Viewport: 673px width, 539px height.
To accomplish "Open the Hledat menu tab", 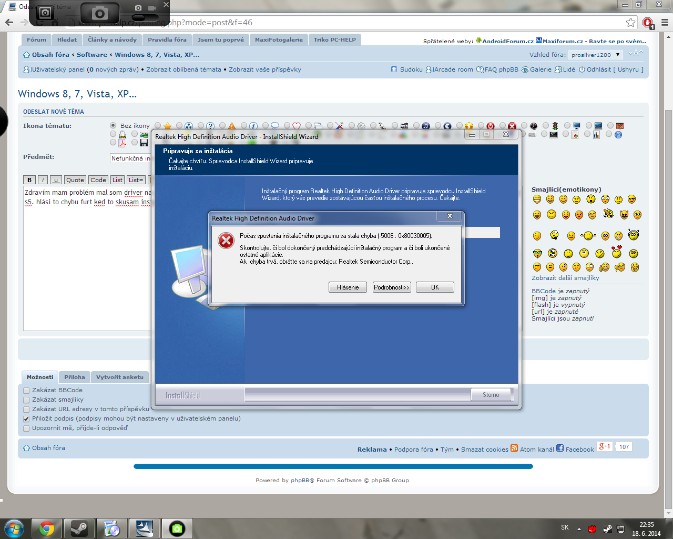I will [x=67, y=39].
